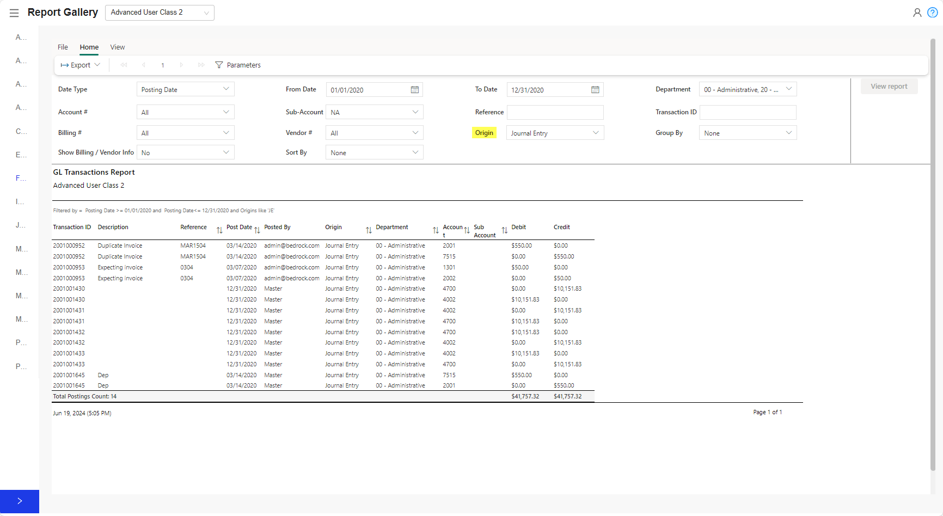The height and width of the screenshot is (516, 943).
Task: Go to last page arrow
Action: [x=201, y=65]
